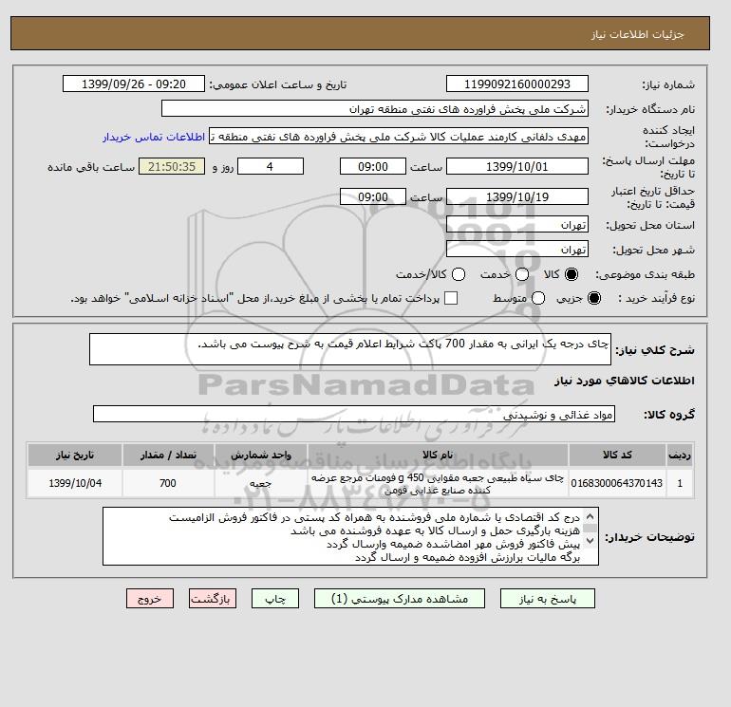Click the شرح کلی نیاز description box
The height and width of the screenshot is (707, 731).
350,349
